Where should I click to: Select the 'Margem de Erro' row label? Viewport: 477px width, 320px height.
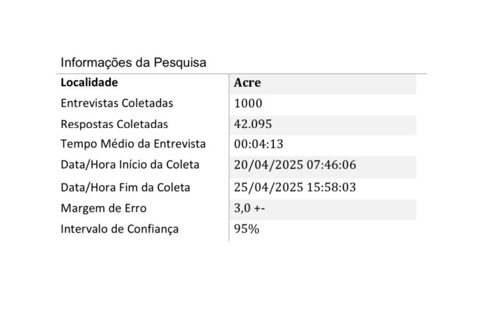pos(104,209)
